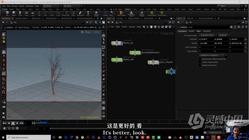
Task: Click the network editor wrench tools icon
Action: click(144, 27)
